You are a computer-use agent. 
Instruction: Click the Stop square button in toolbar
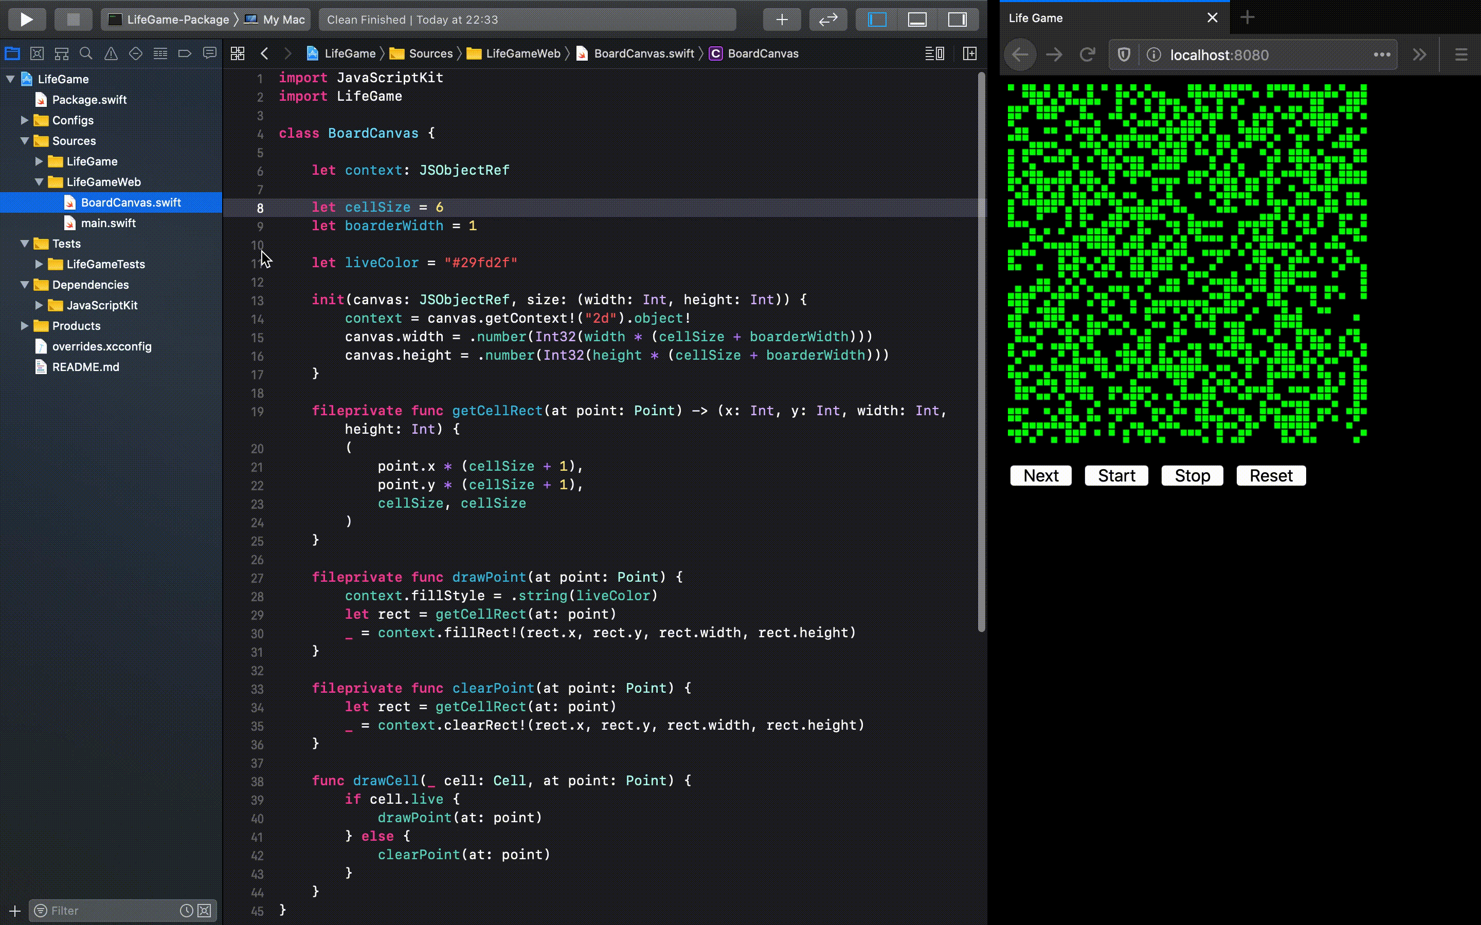pyautogui.click(x=73, y=20)
